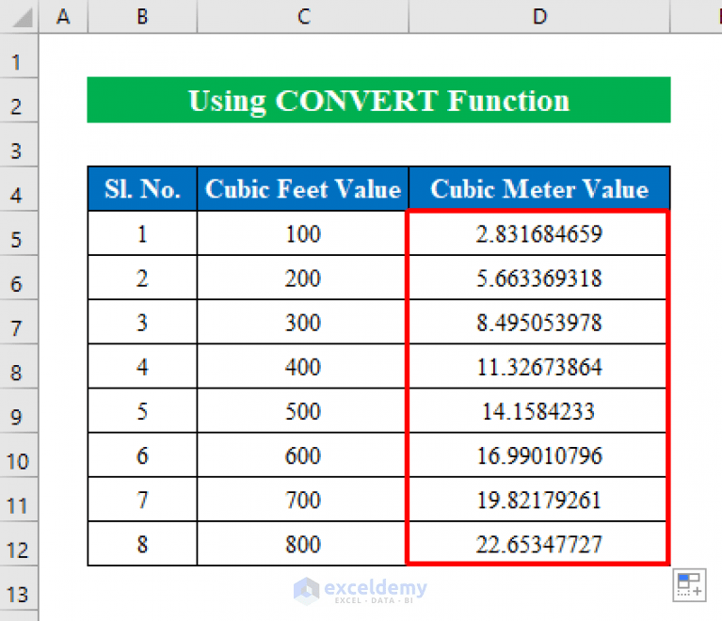
Task: Select Sl. No. cell in the 300 row
Action: pos(142,322)
